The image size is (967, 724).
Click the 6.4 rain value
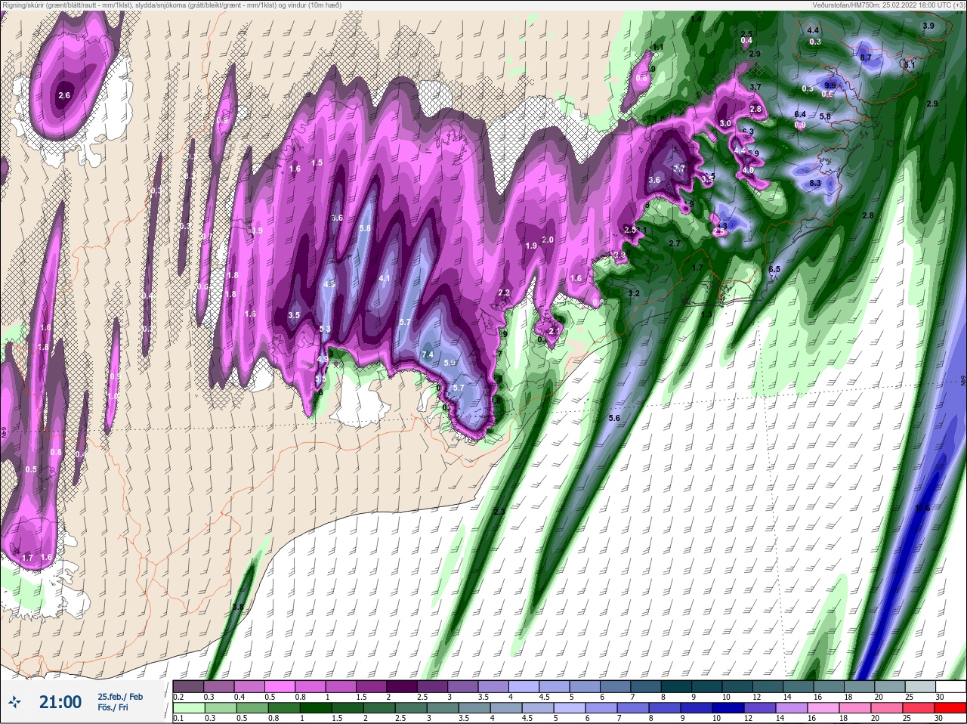coord(800,114)
